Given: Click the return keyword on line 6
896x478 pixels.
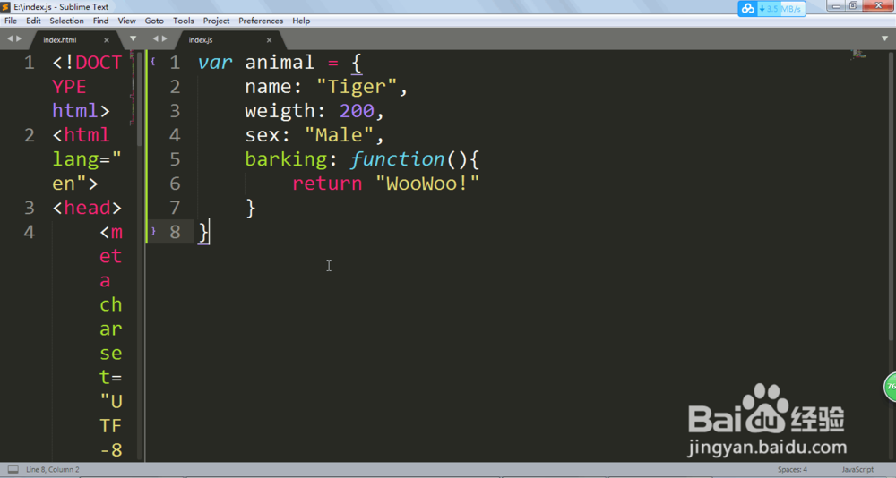Looking at the screenshot, I should (x=327, y=184).
